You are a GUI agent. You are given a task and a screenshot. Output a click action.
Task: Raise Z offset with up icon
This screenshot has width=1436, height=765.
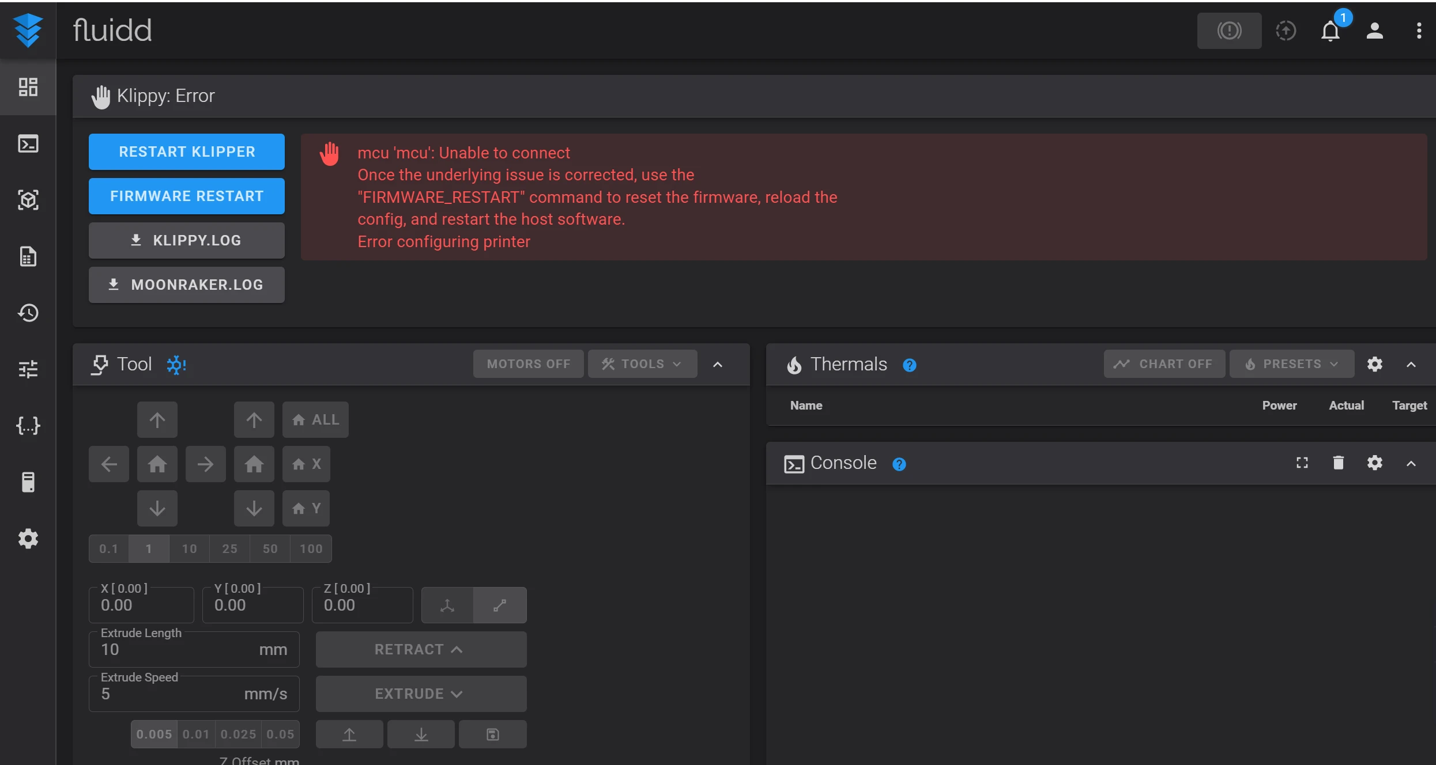[x=349, y=734]
